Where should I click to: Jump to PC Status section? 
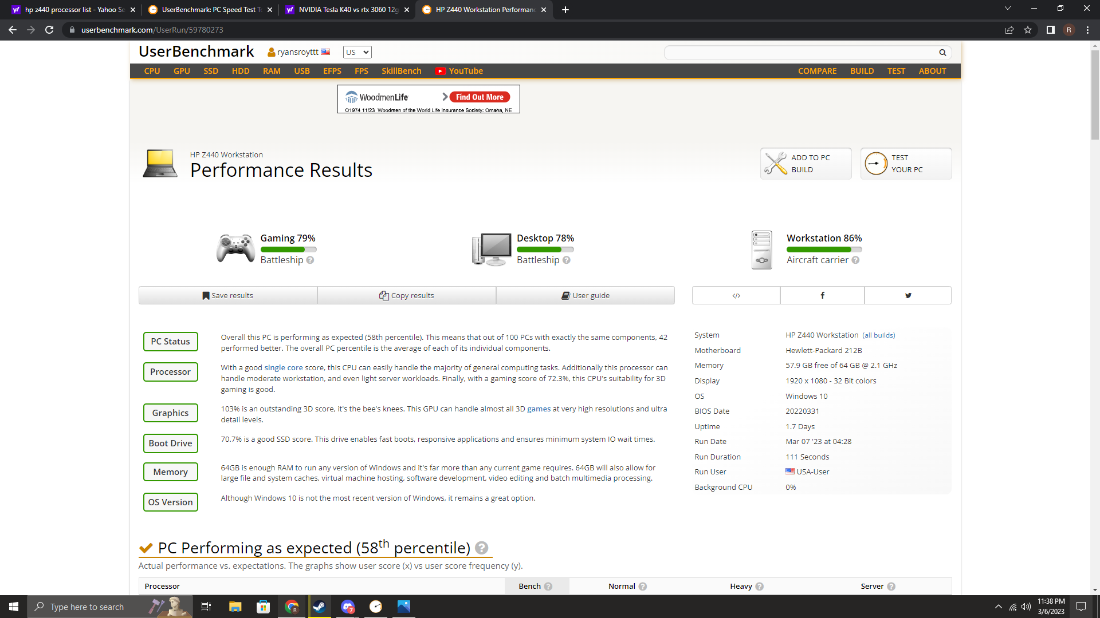coord(171,342)
